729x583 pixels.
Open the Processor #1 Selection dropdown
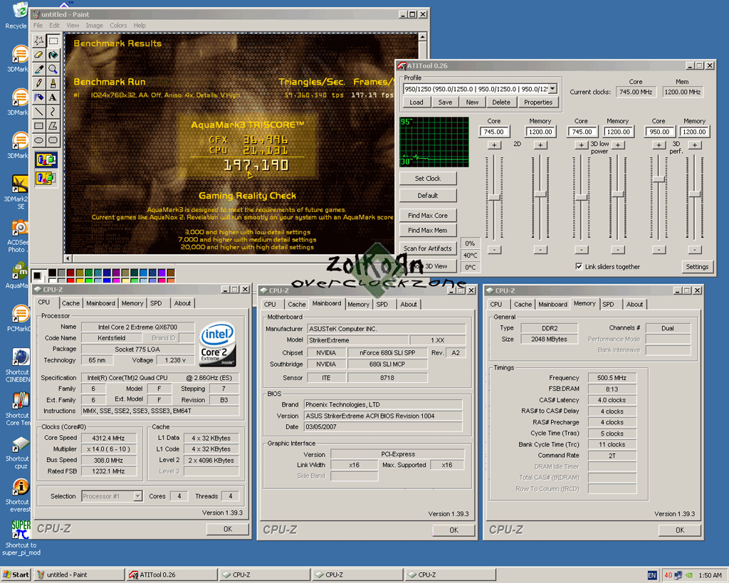pyautogui.click(x=137, y=496)
